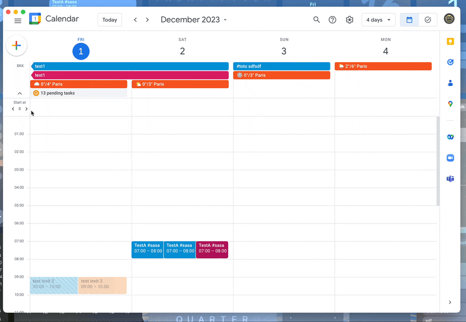
Task: Open the 13 pending tasks item
Action: click(x=79, y=93)
